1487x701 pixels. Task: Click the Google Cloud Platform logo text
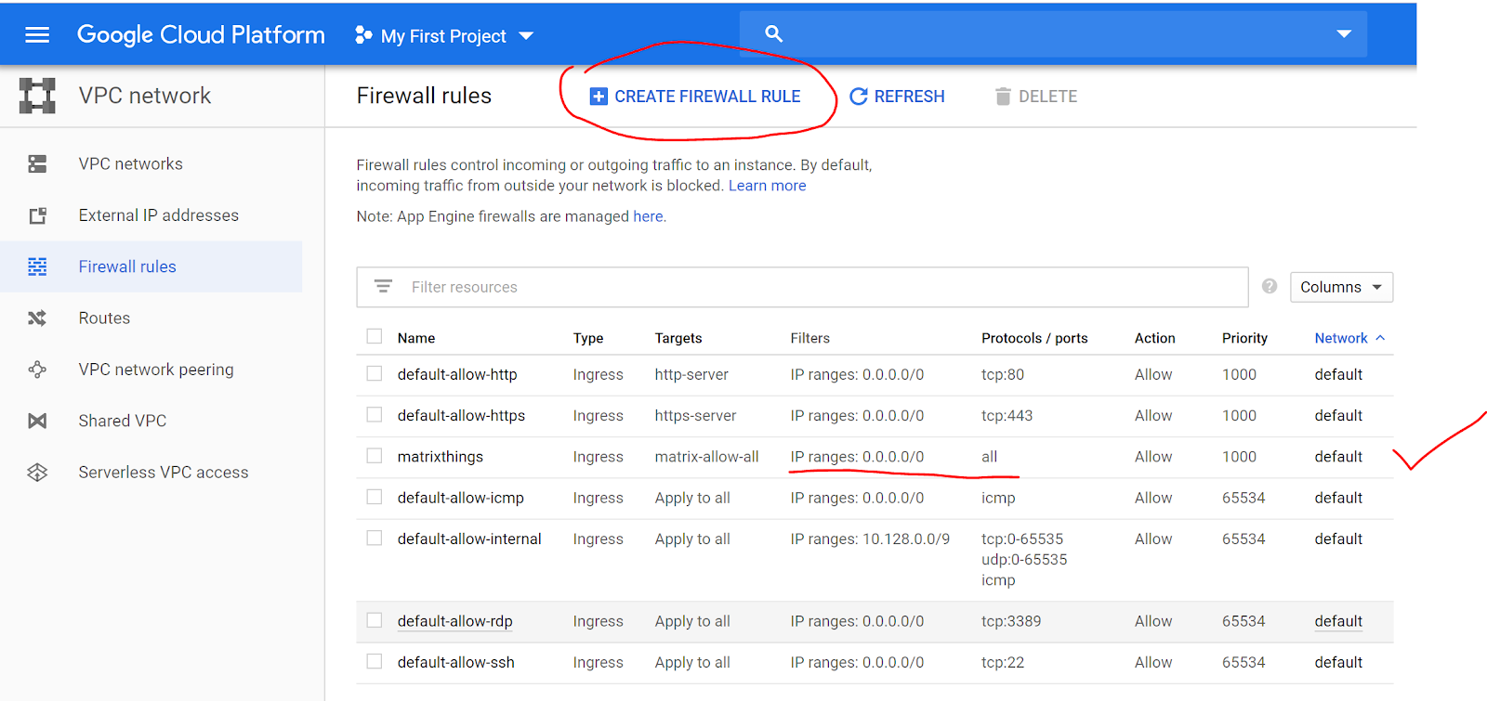tap(201, 34)
